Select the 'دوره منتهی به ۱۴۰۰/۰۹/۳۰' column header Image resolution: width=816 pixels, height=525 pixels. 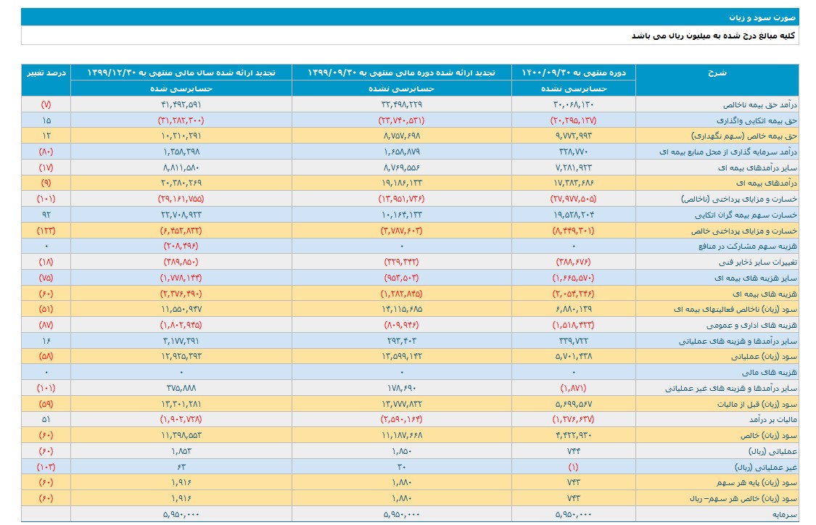(574, 73)
